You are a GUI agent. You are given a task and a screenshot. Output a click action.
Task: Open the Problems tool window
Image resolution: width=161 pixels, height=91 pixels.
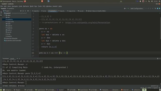tap(13, 86)
